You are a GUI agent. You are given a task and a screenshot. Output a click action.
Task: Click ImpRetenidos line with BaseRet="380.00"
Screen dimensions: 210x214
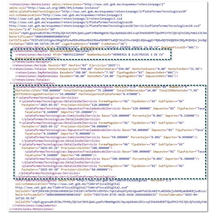coord(97,73)
